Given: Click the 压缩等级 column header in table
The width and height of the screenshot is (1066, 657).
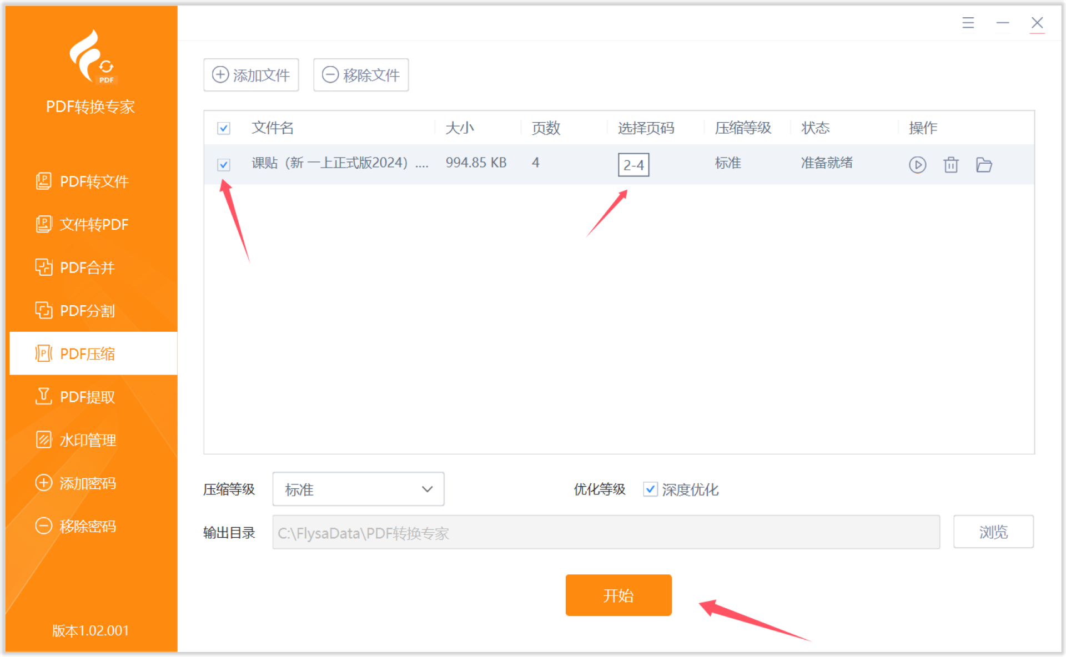Looking at the screenshot, I should 743,128.
